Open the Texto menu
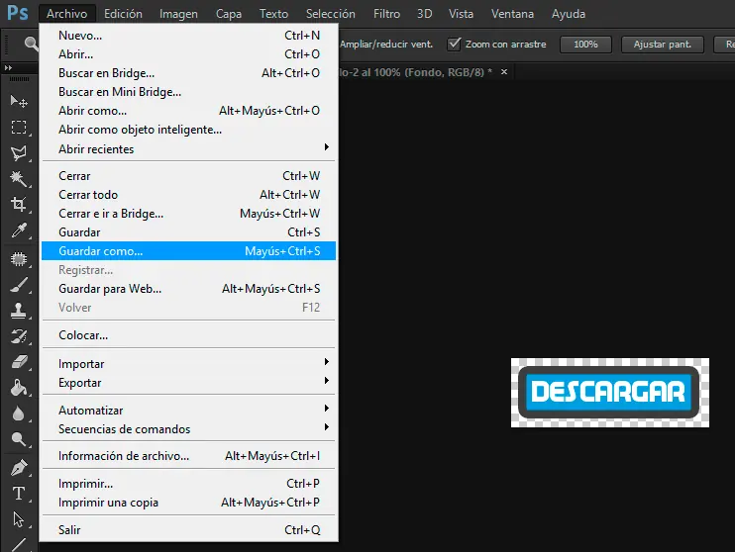 pyautogui.click(x=273, y=14)
